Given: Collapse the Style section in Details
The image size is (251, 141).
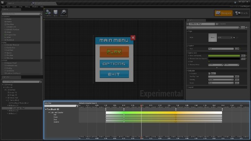Looking at the screenshot, I should click(187, 31).
